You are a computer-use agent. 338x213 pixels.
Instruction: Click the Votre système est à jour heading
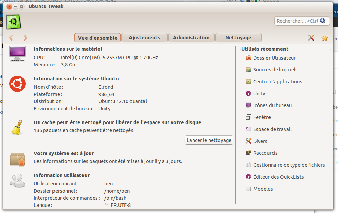pos(64,153)
